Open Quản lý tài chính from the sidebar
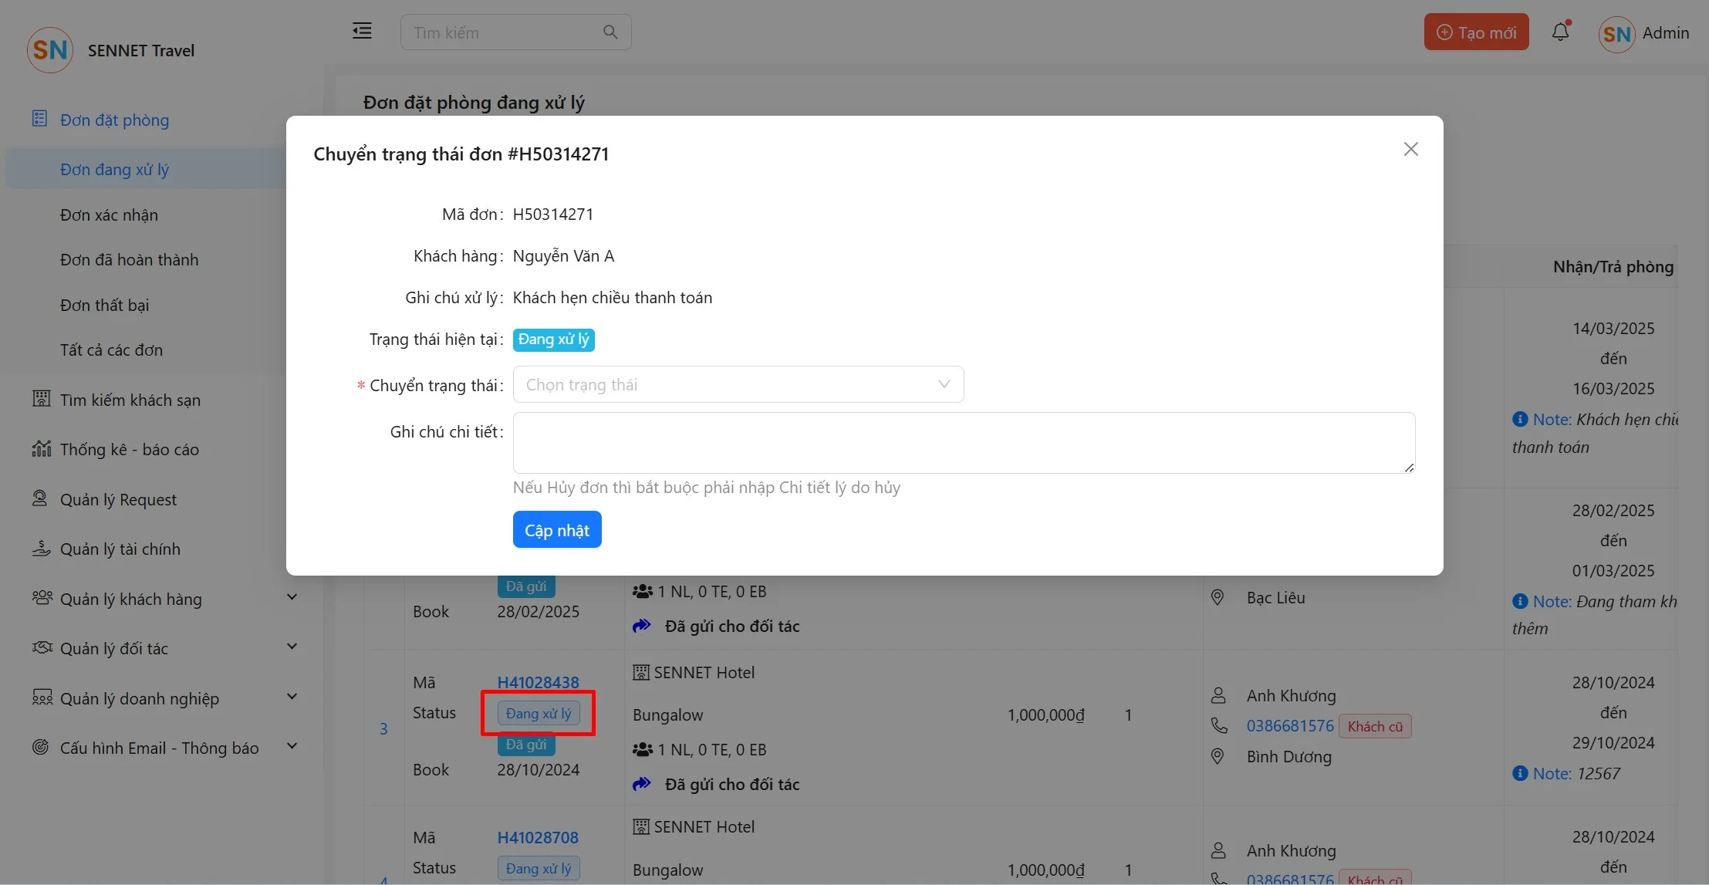 [x=120, y=549]
